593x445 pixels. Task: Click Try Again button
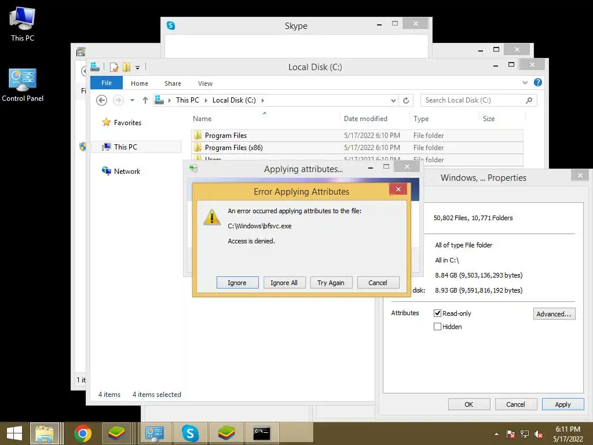(331, 283)
